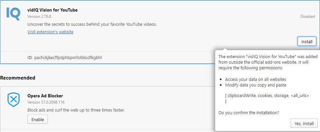Click the Access your data permission item
The image size is (320, 132).
(256, 79)
